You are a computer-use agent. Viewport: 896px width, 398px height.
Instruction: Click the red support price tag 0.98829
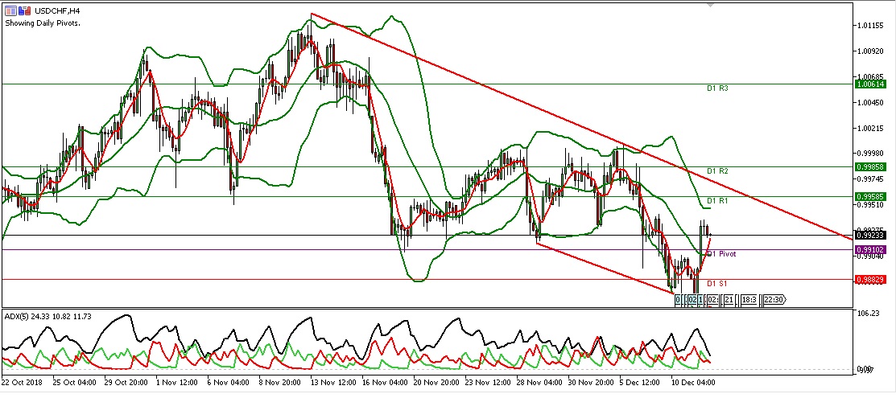pyautogui.click(x=871, y=279)
